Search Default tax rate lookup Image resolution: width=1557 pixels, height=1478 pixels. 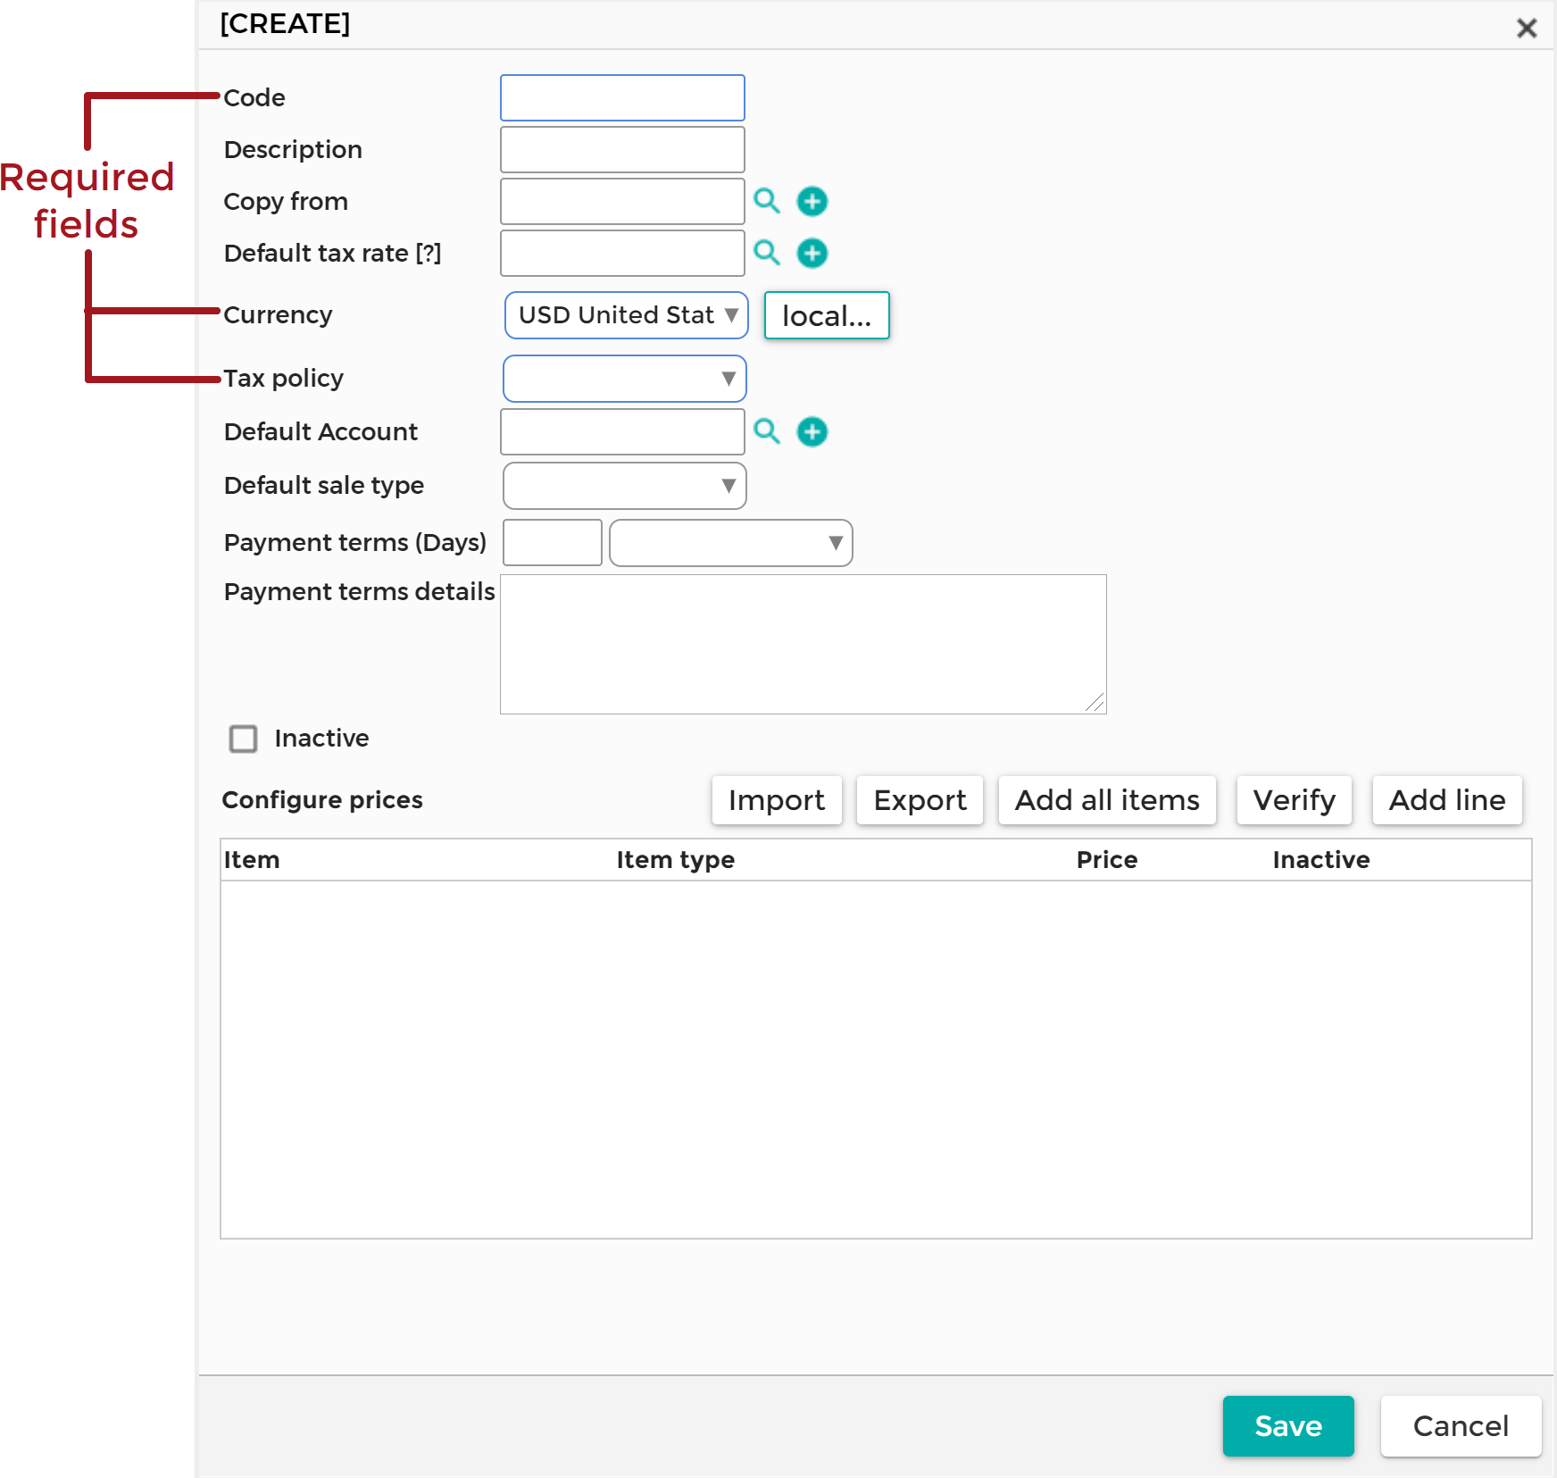pos(767,253)
